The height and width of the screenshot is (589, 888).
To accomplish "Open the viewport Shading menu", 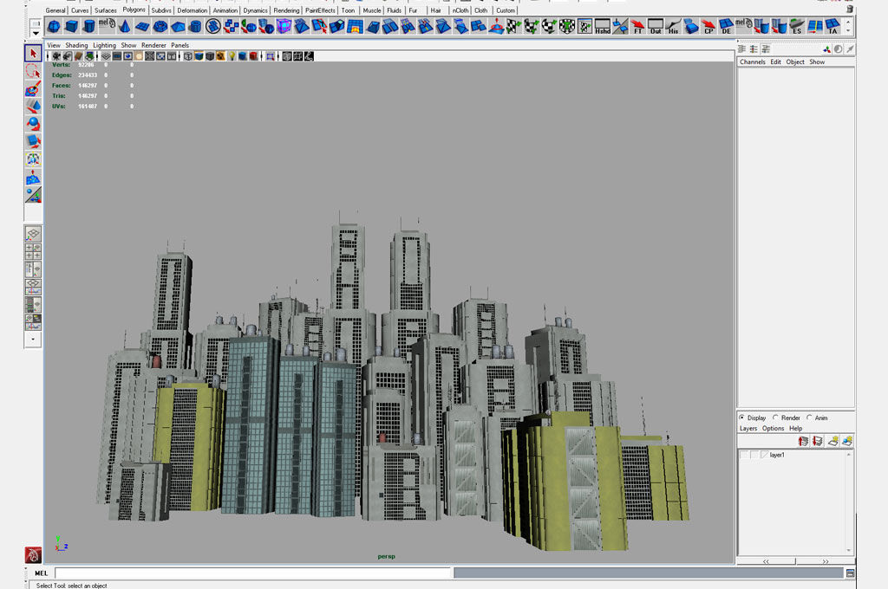I will coord(76,45).
